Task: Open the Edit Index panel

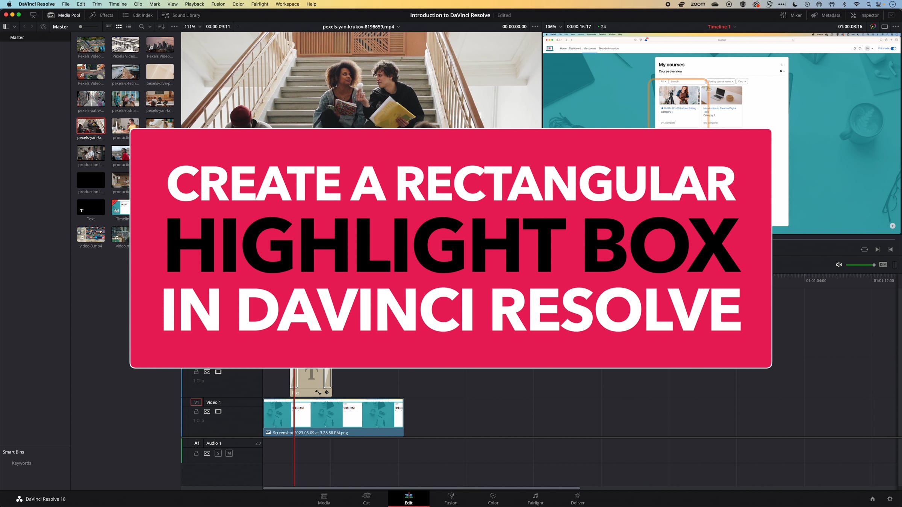Action: (x=138, y=15)
